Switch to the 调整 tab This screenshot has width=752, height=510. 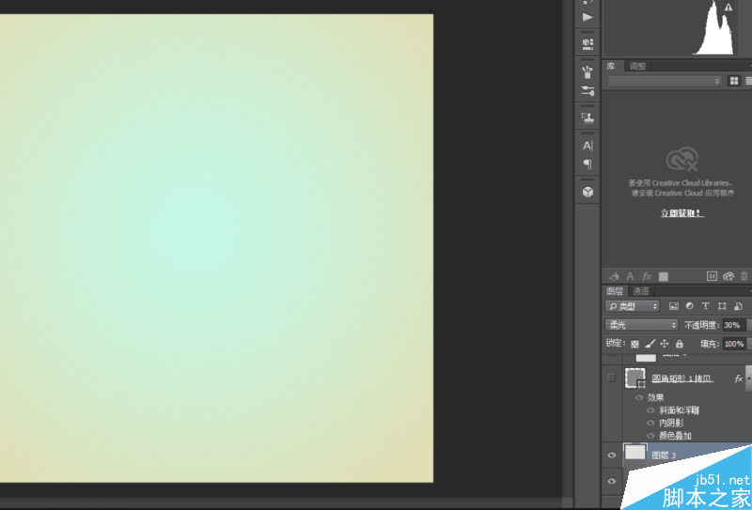pos(637,66)
